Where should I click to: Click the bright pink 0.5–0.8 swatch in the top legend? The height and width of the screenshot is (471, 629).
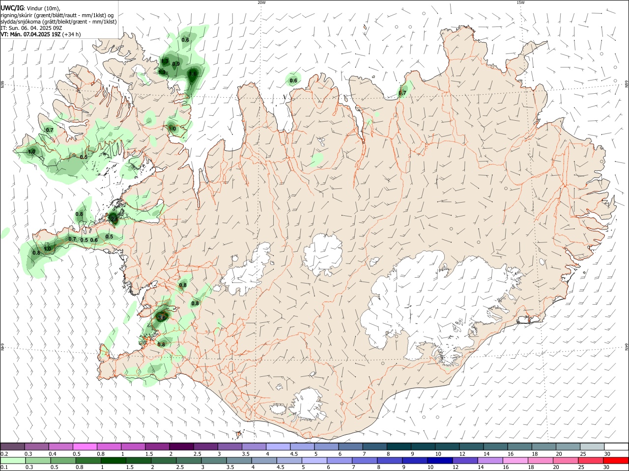(86, 446)
